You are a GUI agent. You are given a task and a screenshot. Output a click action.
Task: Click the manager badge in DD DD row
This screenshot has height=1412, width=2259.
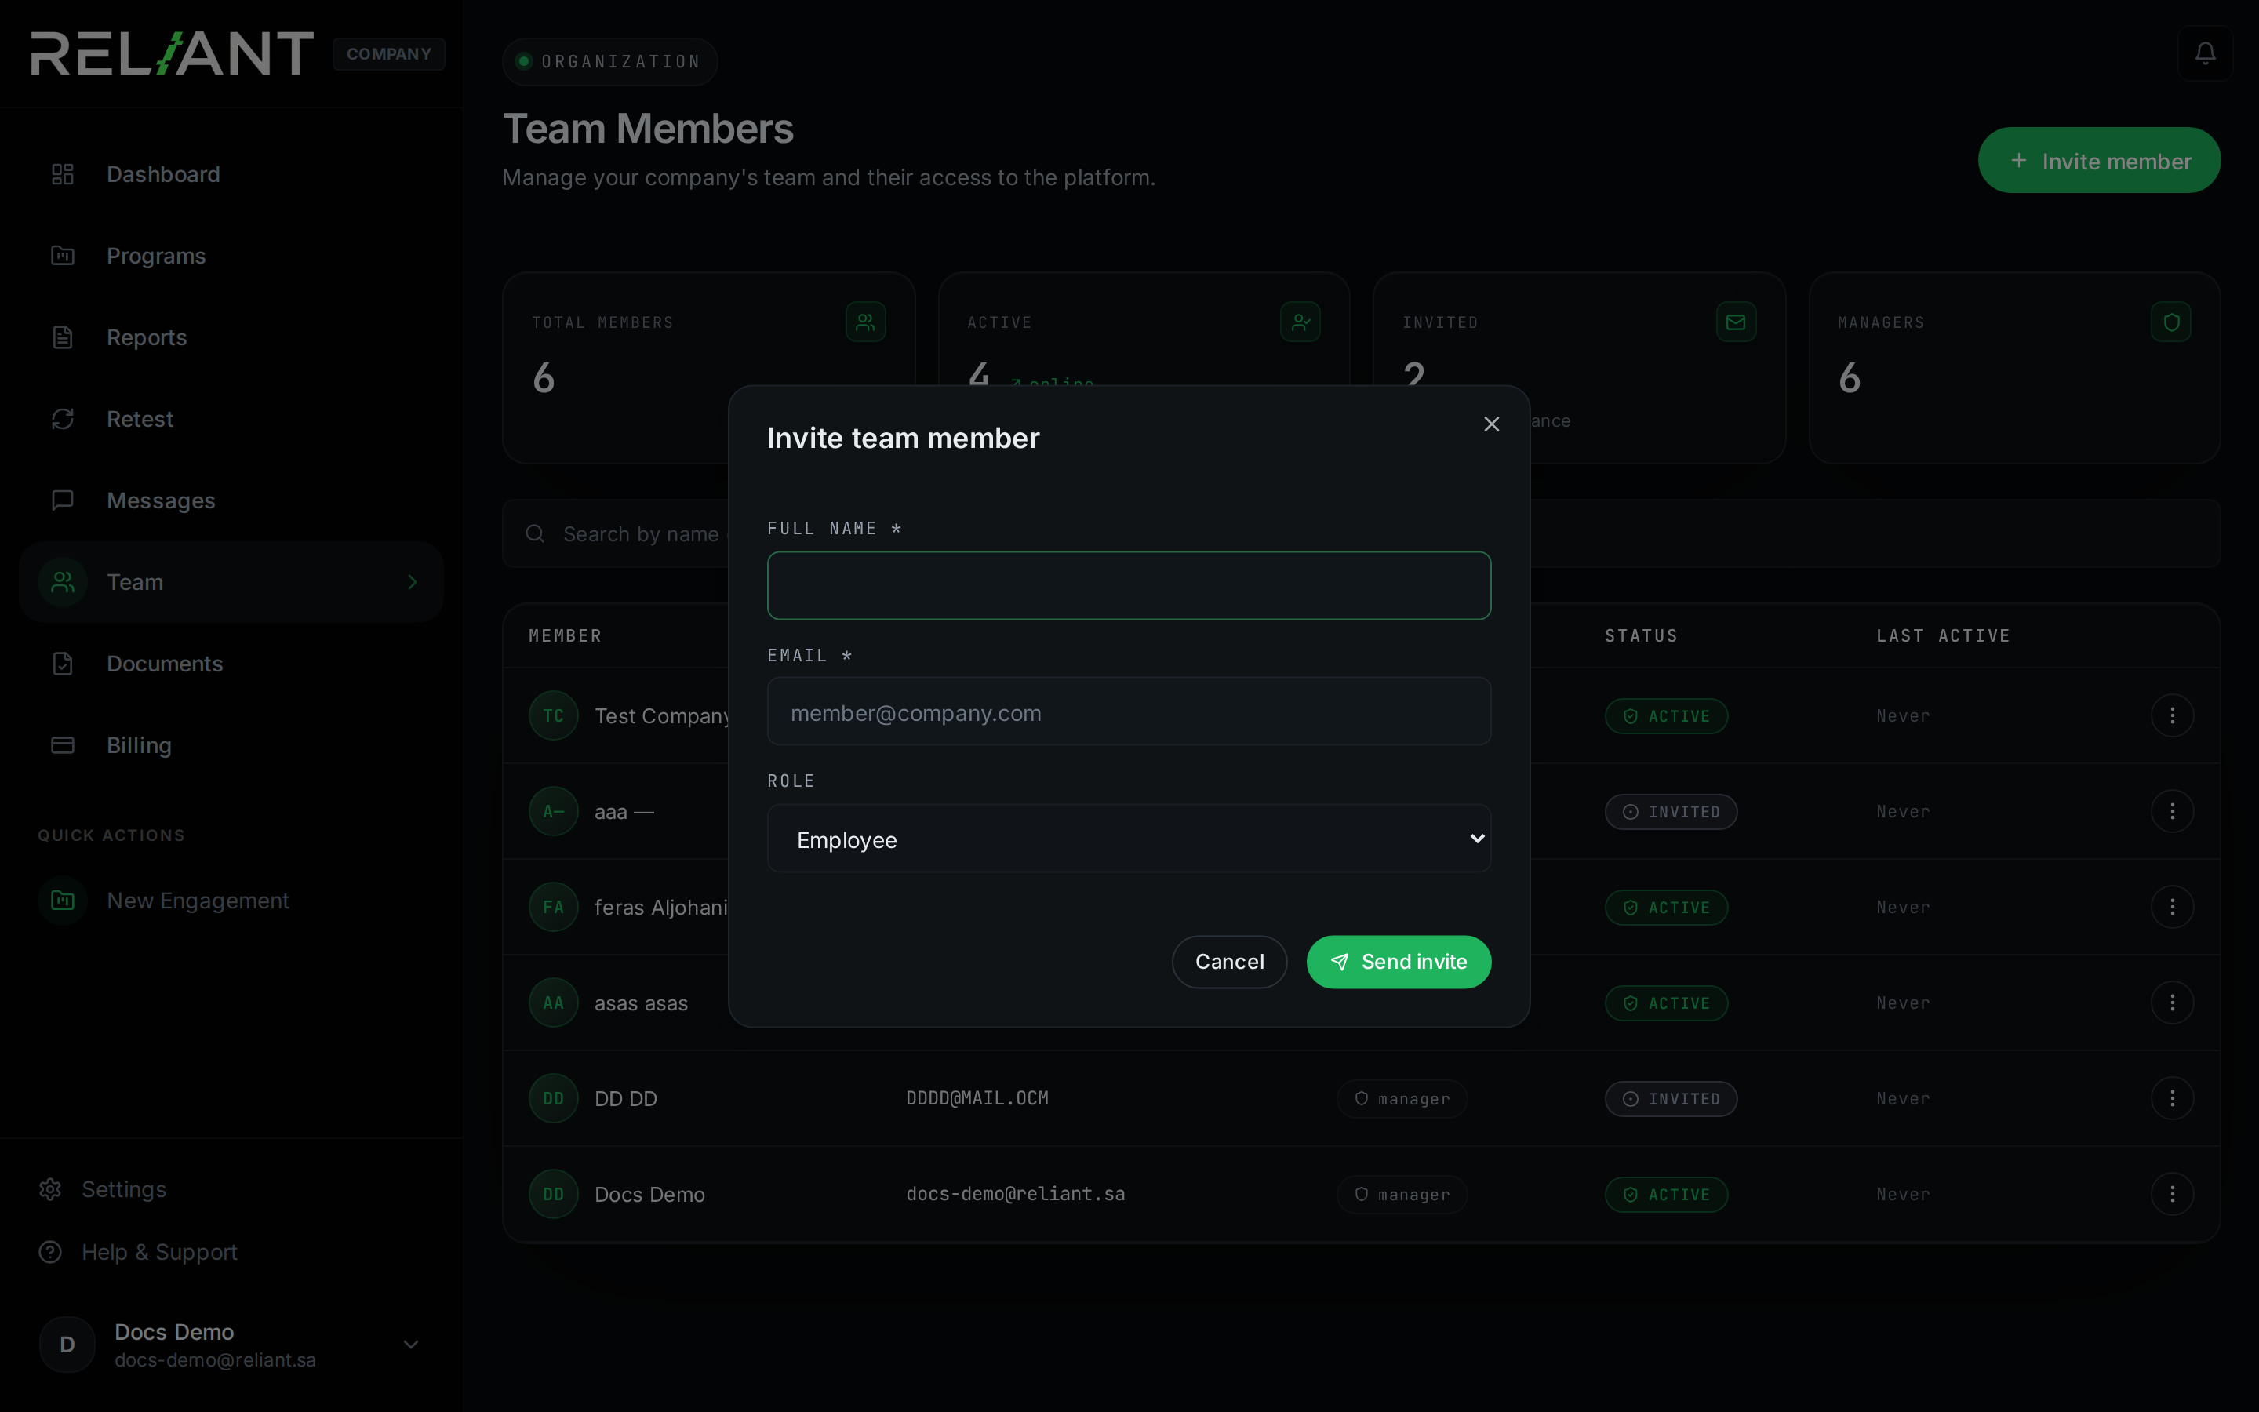pos(1402,1099)
